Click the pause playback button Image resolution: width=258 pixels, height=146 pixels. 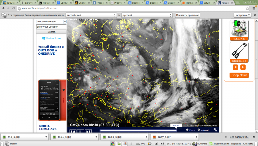click(x=80, y=131)
